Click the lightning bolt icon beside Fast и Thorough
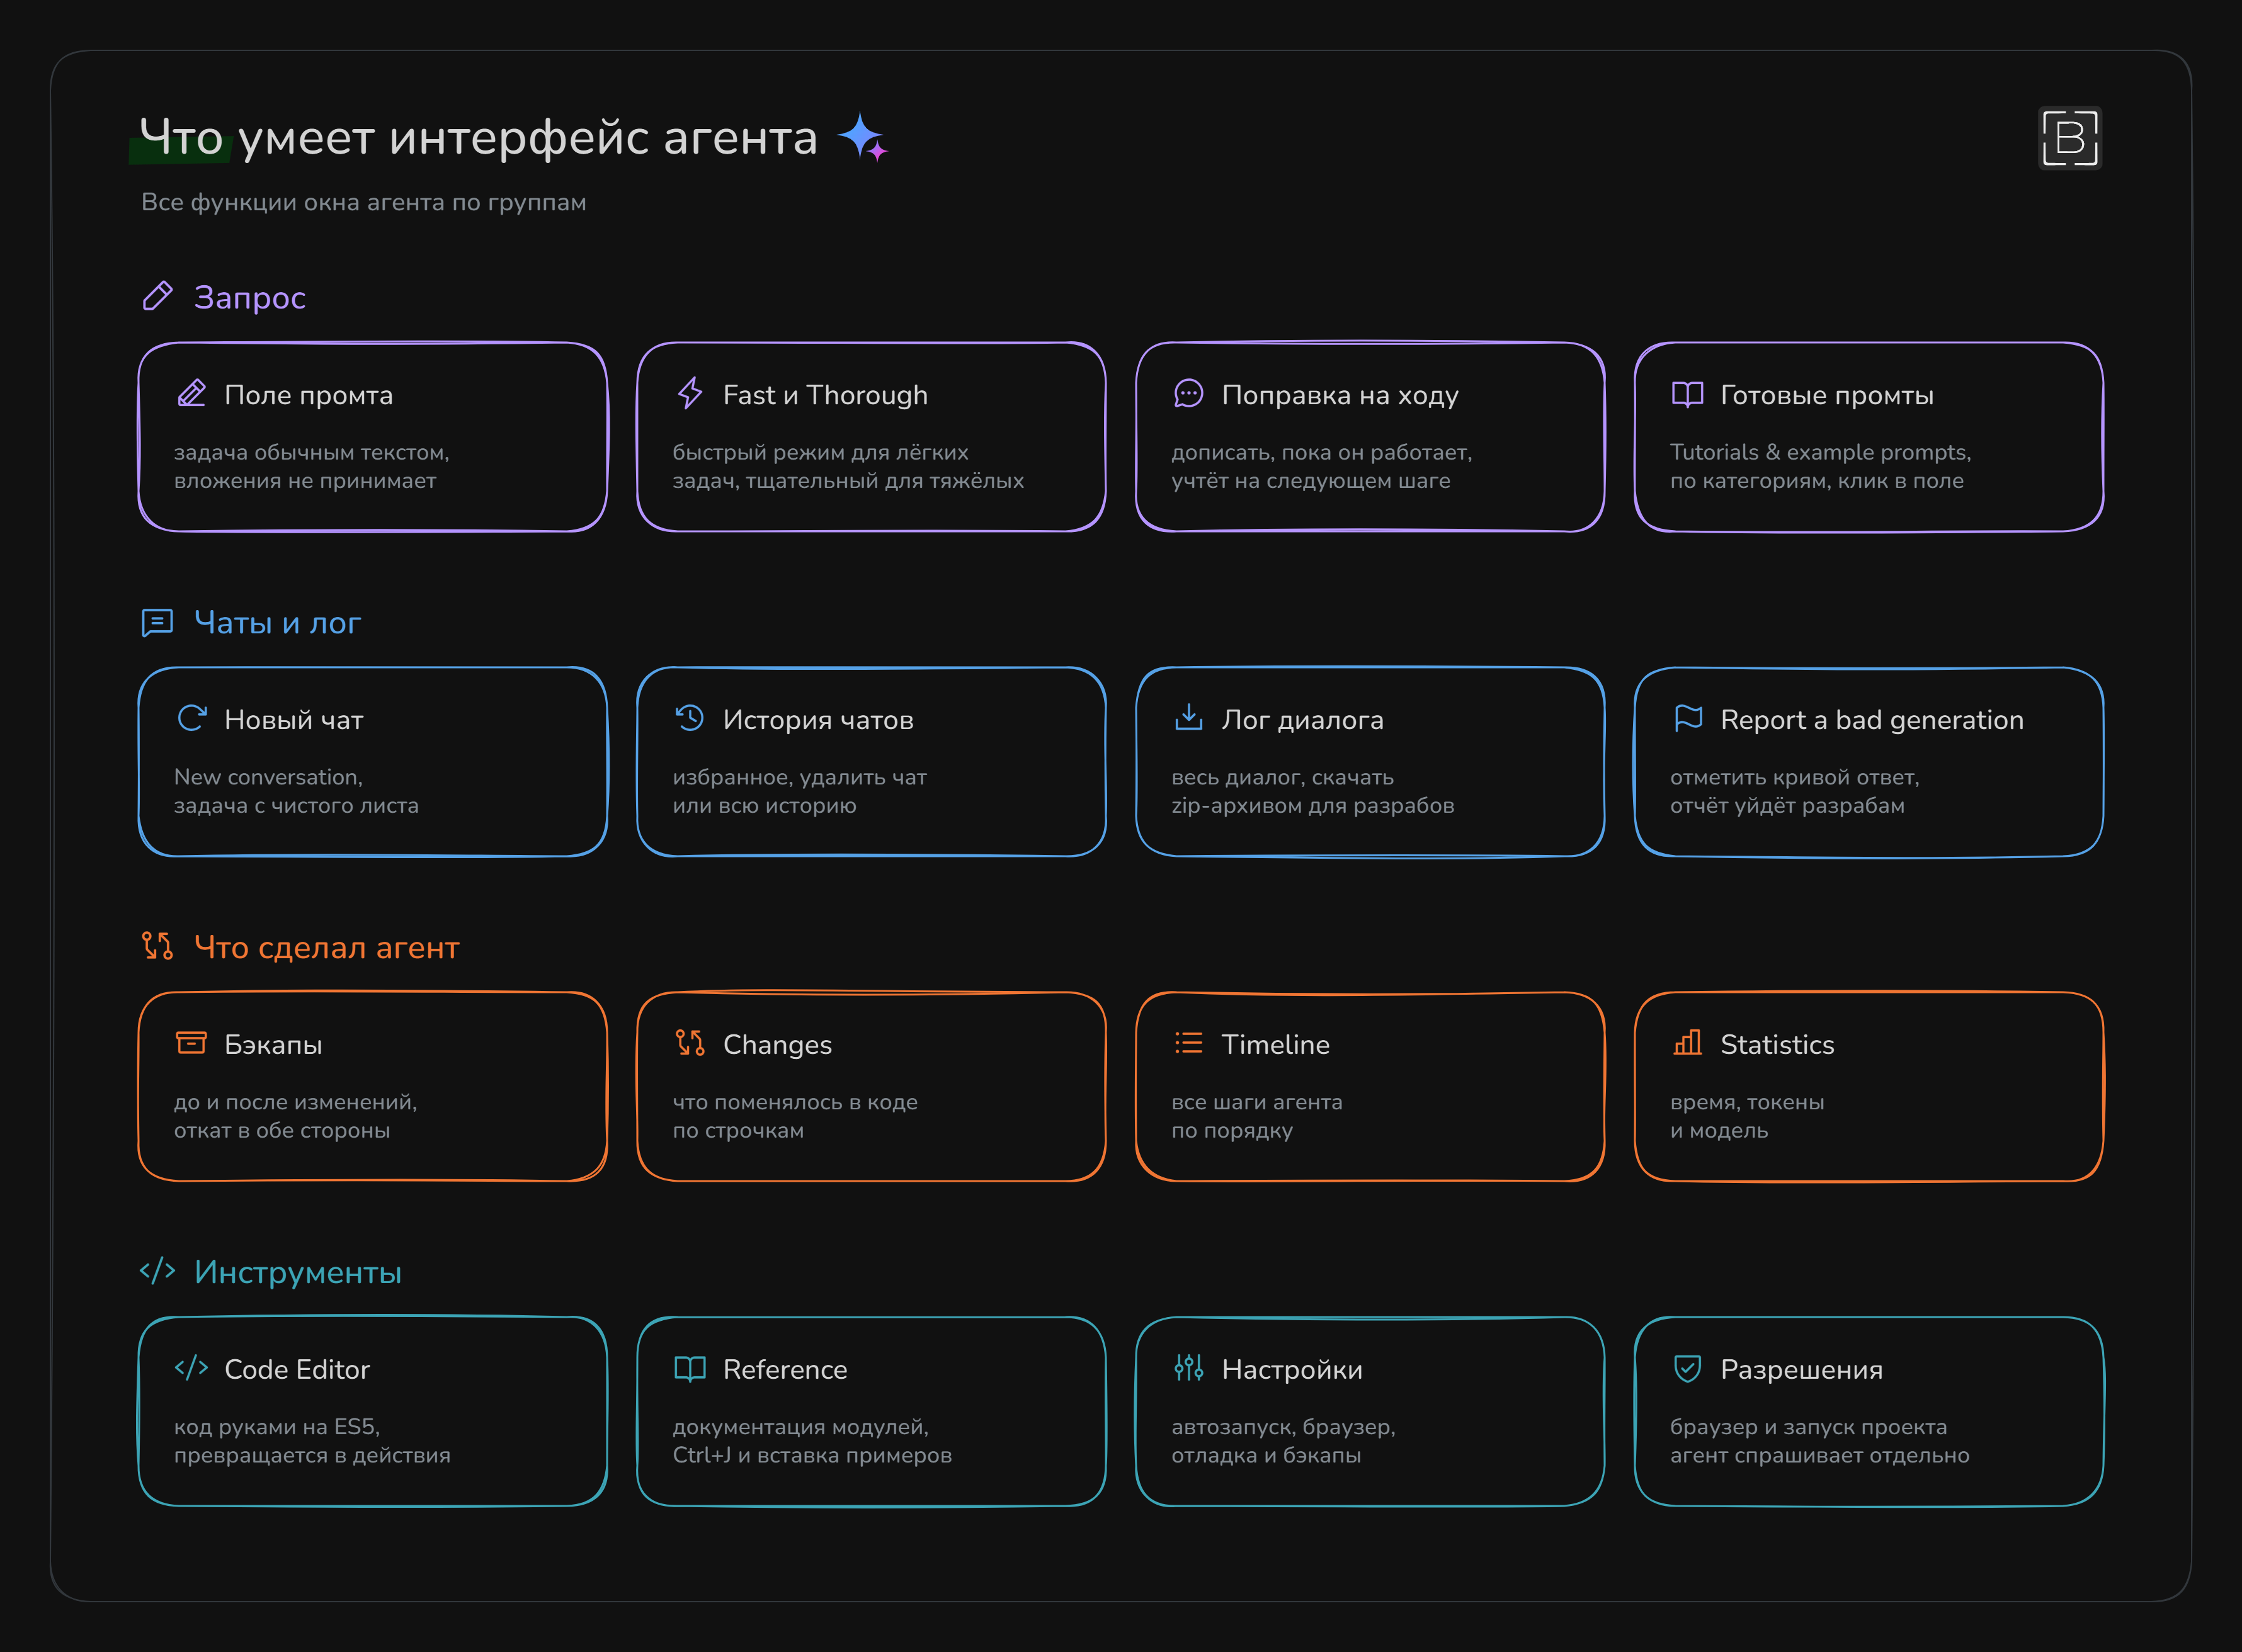This screenshot has width=2242, height=1652. 690,394
